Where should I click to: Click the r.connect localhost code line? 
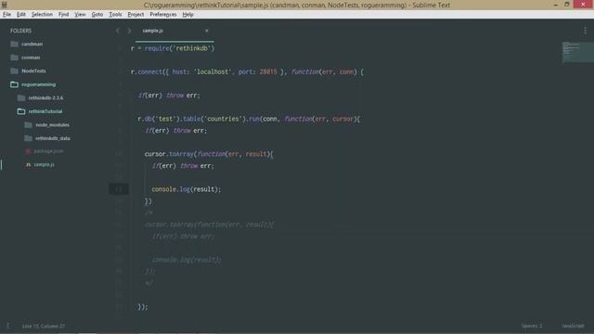247,72
